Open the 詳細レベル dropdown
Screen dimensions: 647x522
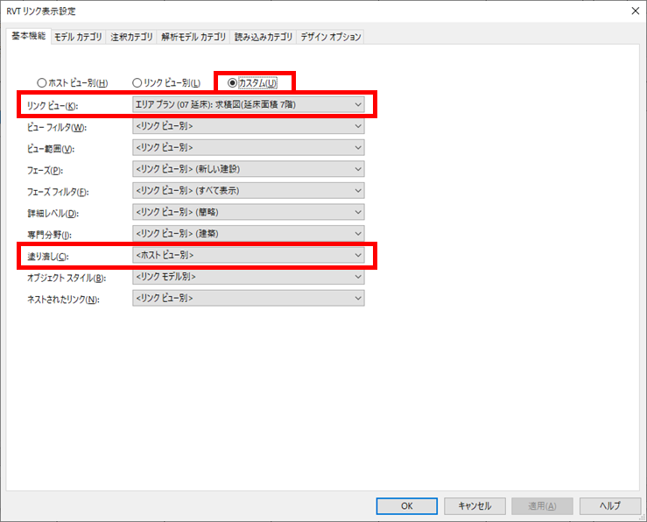(249, 212)
